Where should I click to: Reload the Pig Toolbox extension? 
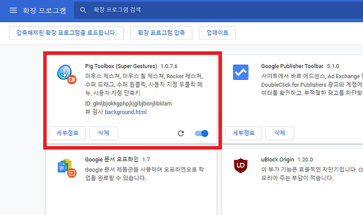181,133
